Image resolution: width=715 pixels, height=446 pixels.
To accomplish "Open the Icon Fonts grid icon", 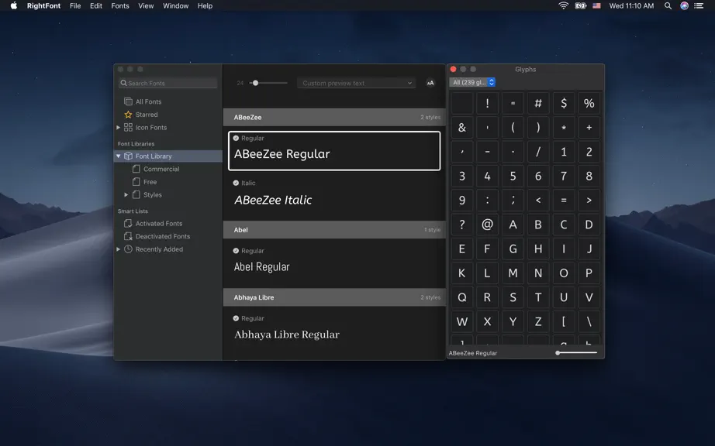I will tap(128, 128).
